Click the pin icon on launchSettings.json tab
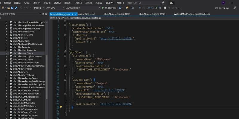This screenshot has width=239, height=119. coord(73,14)
